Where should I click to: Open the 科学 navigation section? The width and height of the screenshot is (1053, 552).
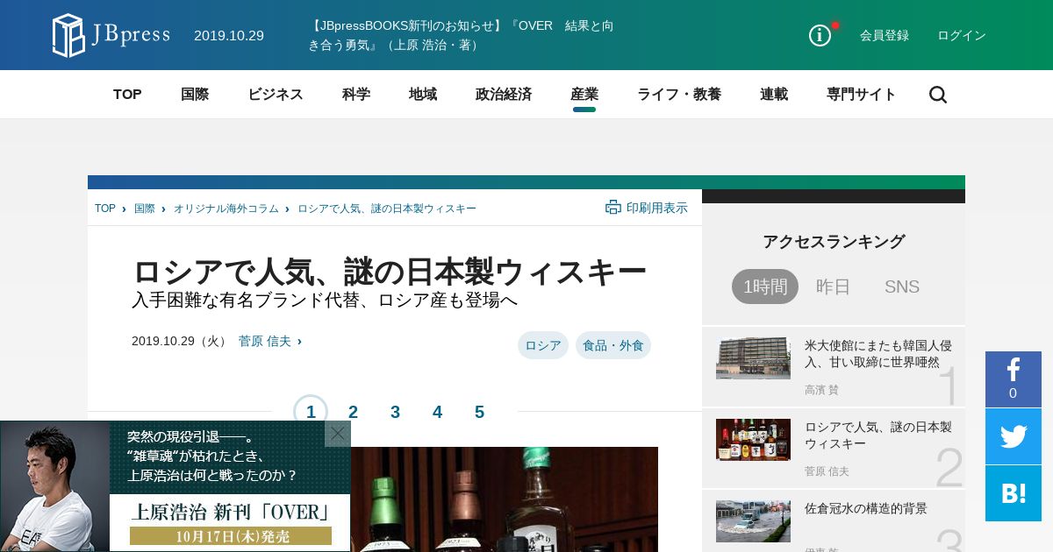(356, 95)
